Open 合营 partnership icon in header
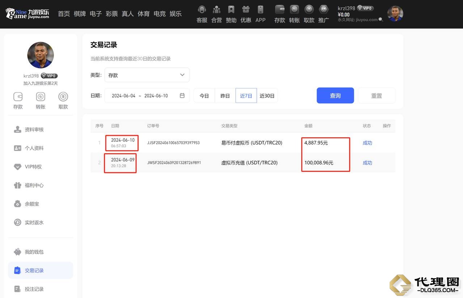 pos(217,10)
